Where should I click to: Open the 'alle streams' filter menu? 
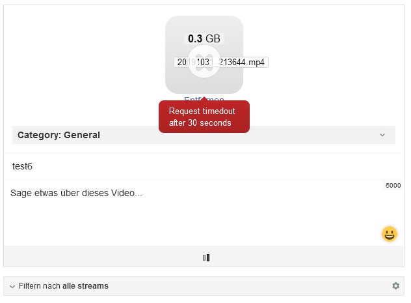[x=85, y=286]
